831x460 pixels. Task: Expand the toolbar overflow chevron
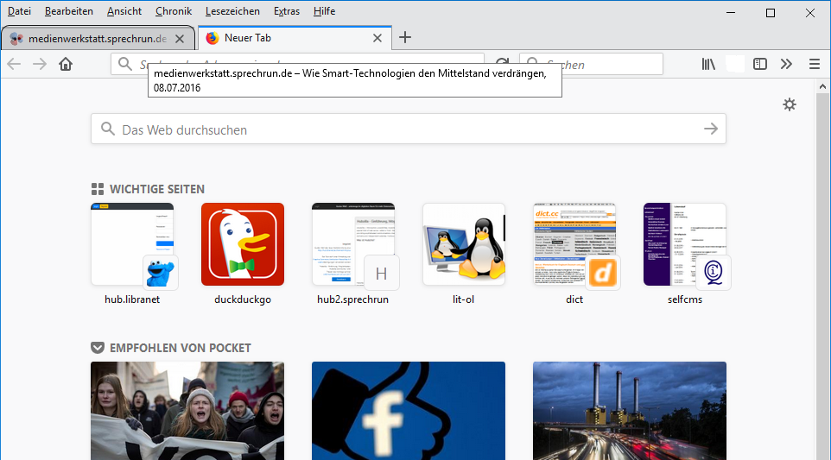(786, 64)
